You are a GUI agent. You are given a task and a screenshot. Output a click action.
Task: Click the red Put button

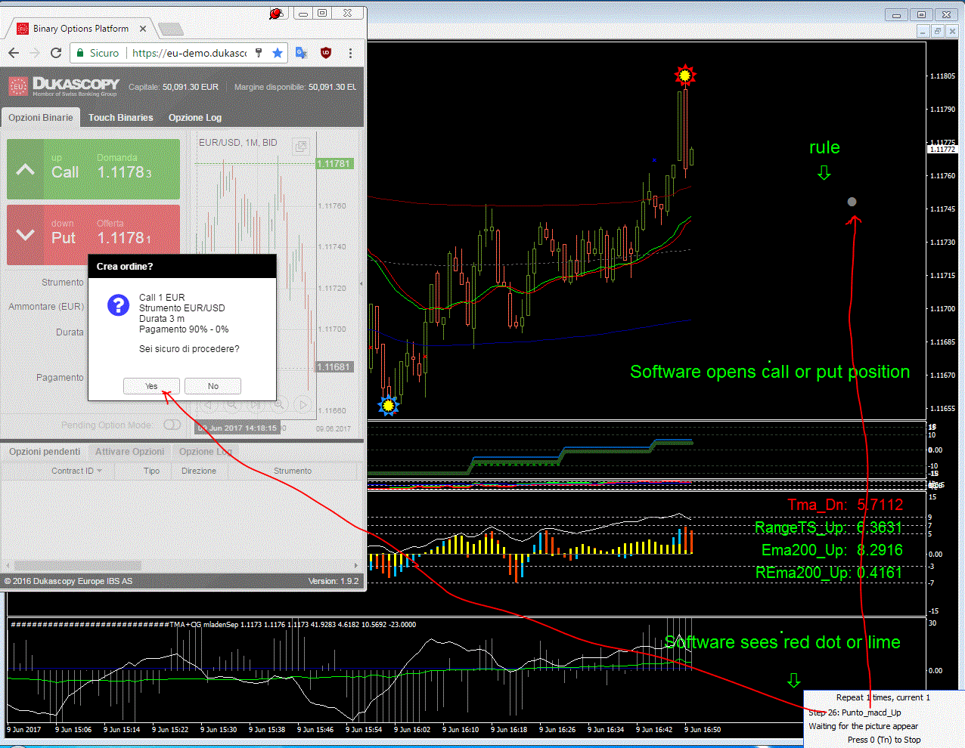pos(93,235)
